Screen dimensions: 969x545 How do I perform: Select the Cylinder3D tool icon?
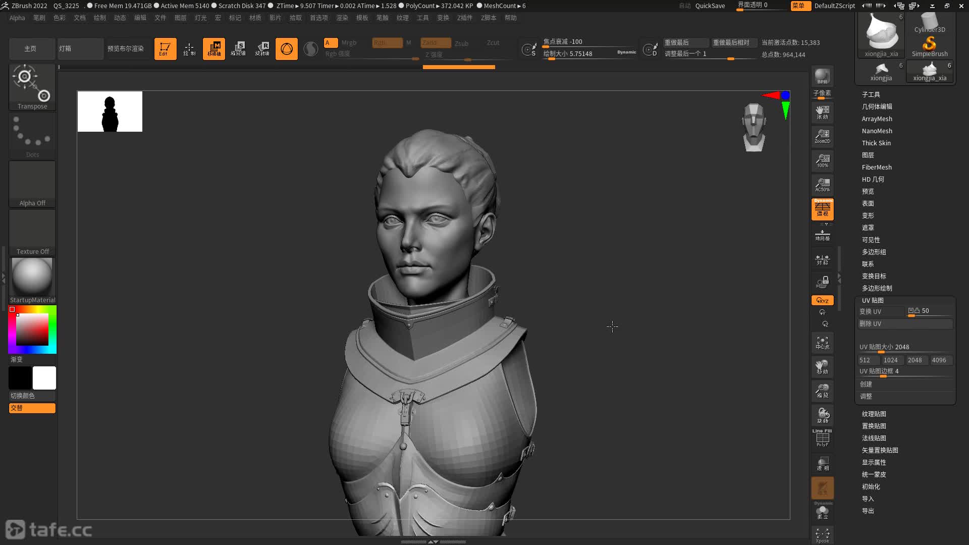coord(930,23)
